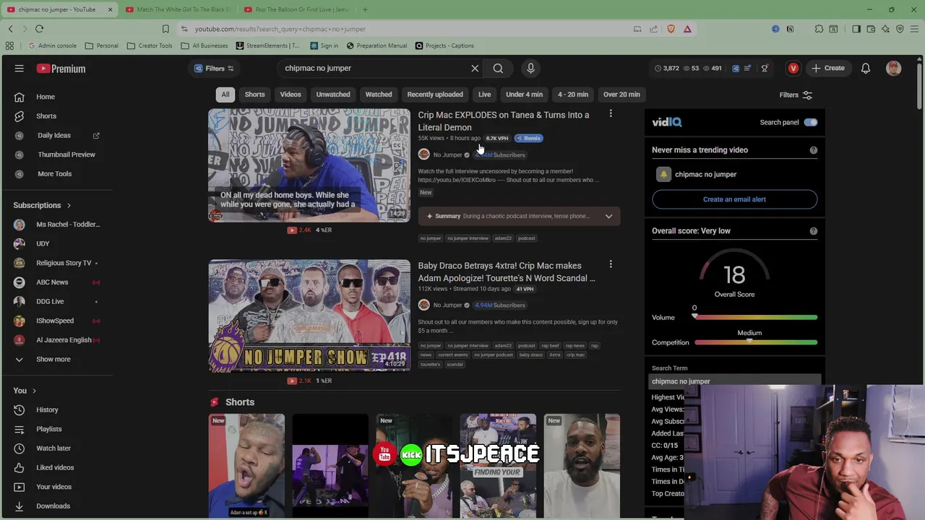925x520 pixels.
Task: Select the 4 - 20 min chip
Action: [x=572, y=95]
